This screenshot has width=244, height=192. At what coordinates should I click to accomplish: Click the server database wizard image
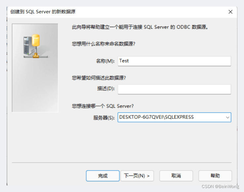click(x=35, y=68)
